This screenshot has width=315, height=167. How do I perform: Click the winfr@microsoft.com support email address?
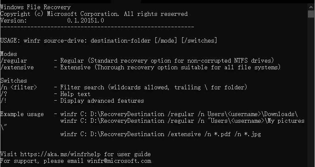[119, 161]
